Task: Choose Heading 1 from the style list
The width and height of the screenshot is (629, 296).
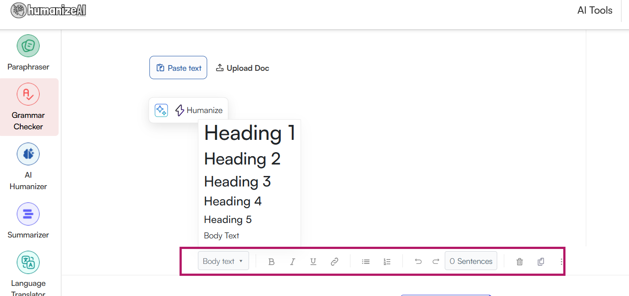Action: tap(249, 133)
